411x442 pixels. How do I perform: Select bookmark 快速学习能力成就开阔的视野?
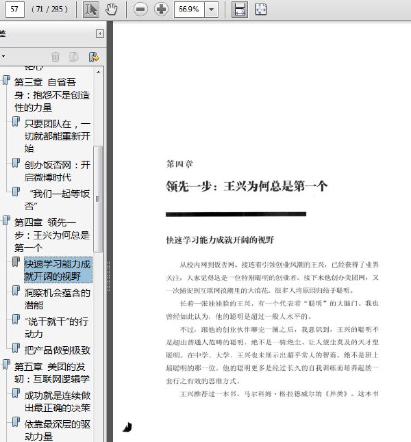coord(58,270)
